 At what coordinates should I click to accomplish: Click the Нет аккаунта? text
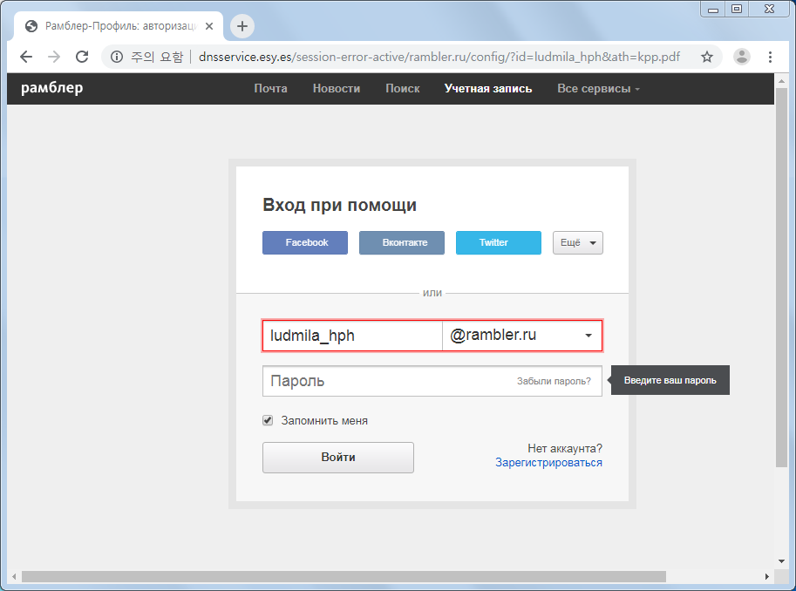[565, 448]
